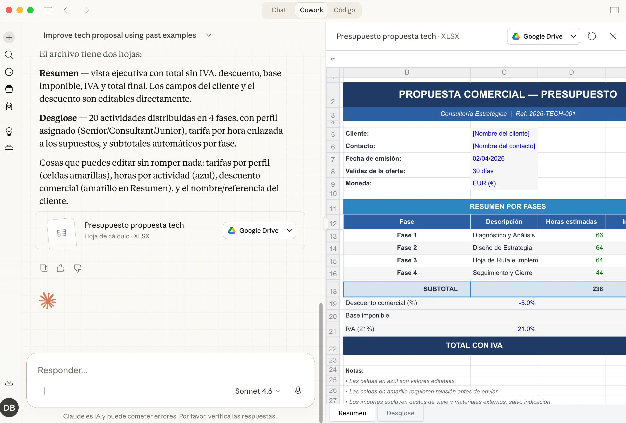This screenshot has width=626, height=423.
Task: Open the toolbox icon in sidebar
Action: (9, 149)
